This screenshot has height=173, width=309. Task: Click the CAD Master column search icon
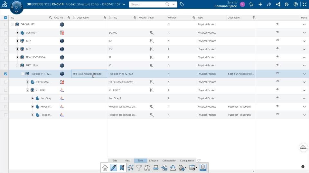(69, 18)
